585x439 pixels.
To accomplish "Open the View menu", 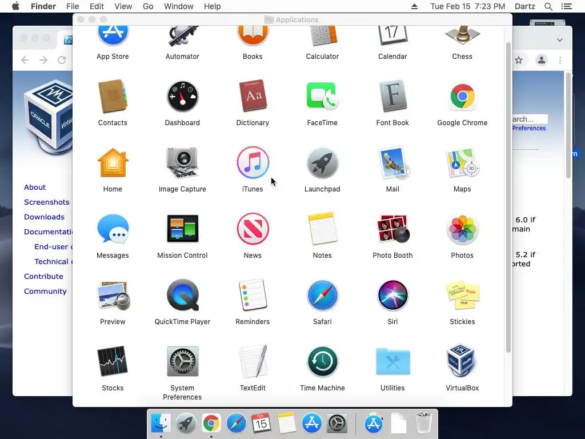I will (123, 6).
